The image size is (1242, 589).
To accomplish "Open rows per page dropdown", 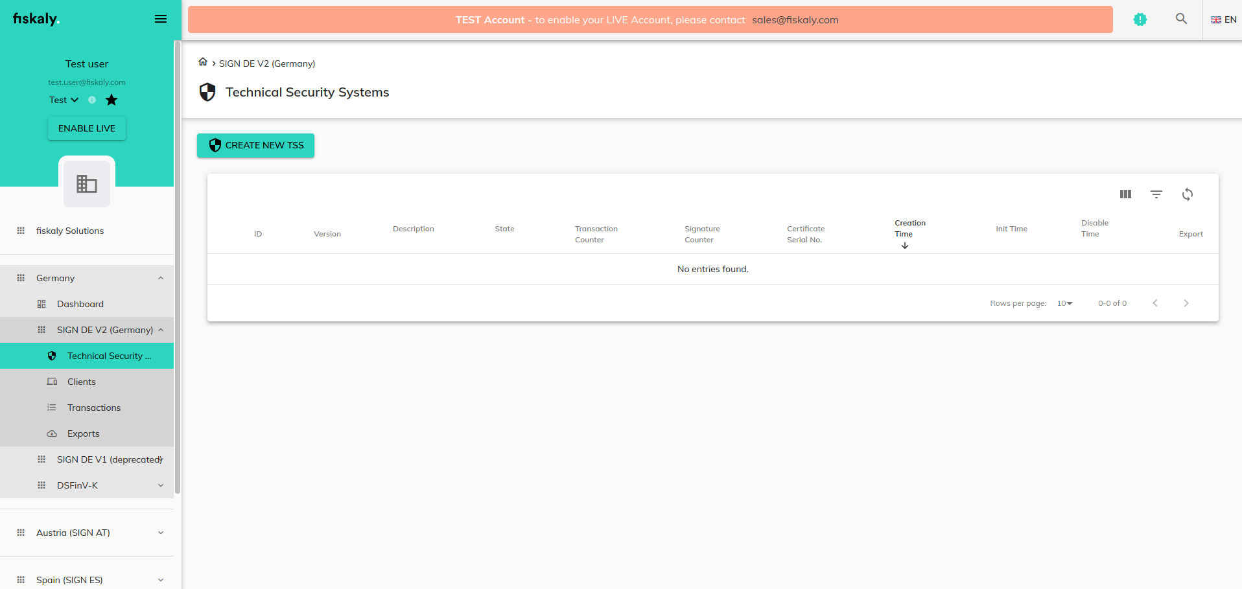I will (1064, 303).
